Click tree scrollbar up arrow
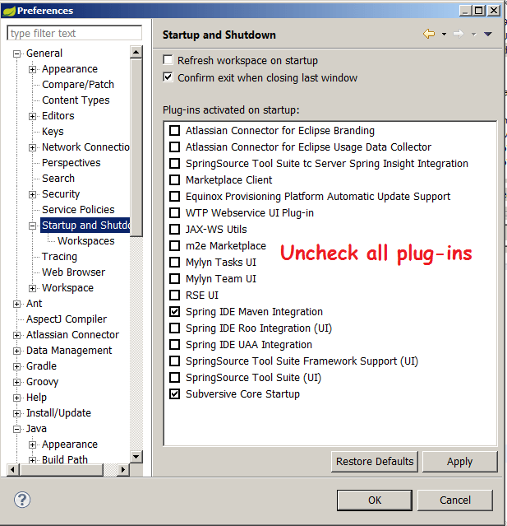Screen dimensions: 507x526 [x=136, y=52]
